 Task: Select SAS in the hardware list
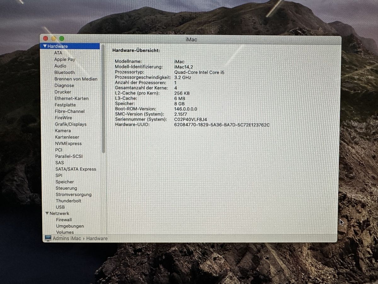click(60, 163)
